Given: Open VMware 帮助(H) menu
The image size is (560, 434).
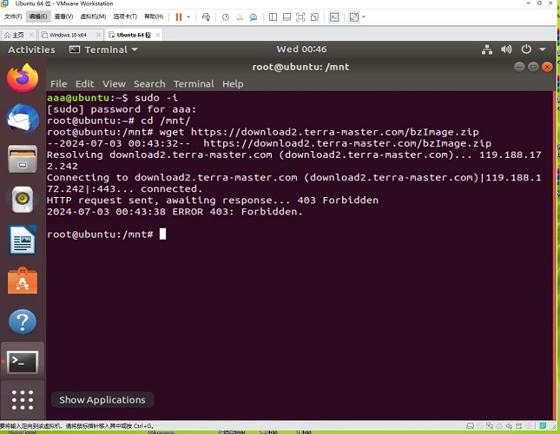Looking at the screenshot, I should (x=154, y=16).
